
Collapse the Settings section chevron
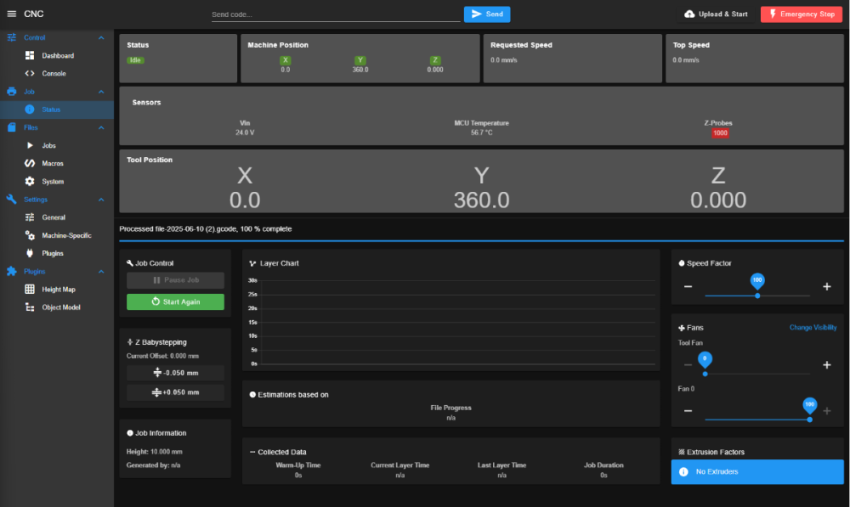pyautogui.click(x=101, y=200)
